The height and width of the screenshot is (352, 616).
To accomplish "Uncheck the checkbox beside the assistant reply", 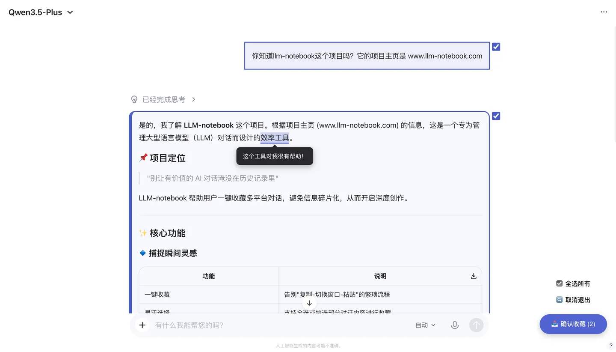I will tap(496, 116).
